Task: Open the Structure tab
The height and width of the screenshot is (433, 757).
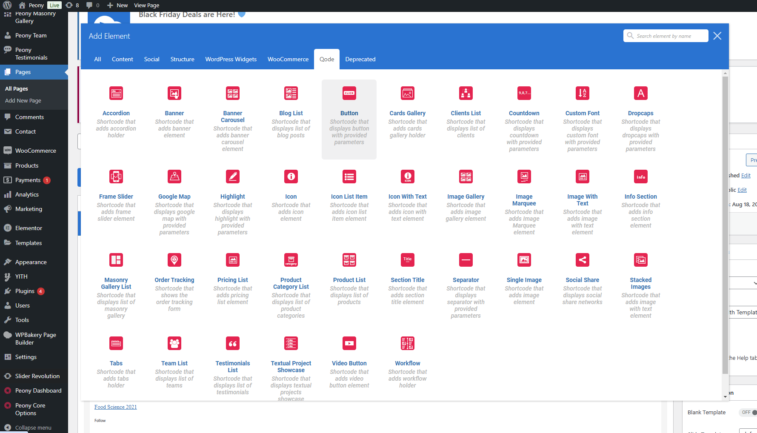Action: [183, 59]
